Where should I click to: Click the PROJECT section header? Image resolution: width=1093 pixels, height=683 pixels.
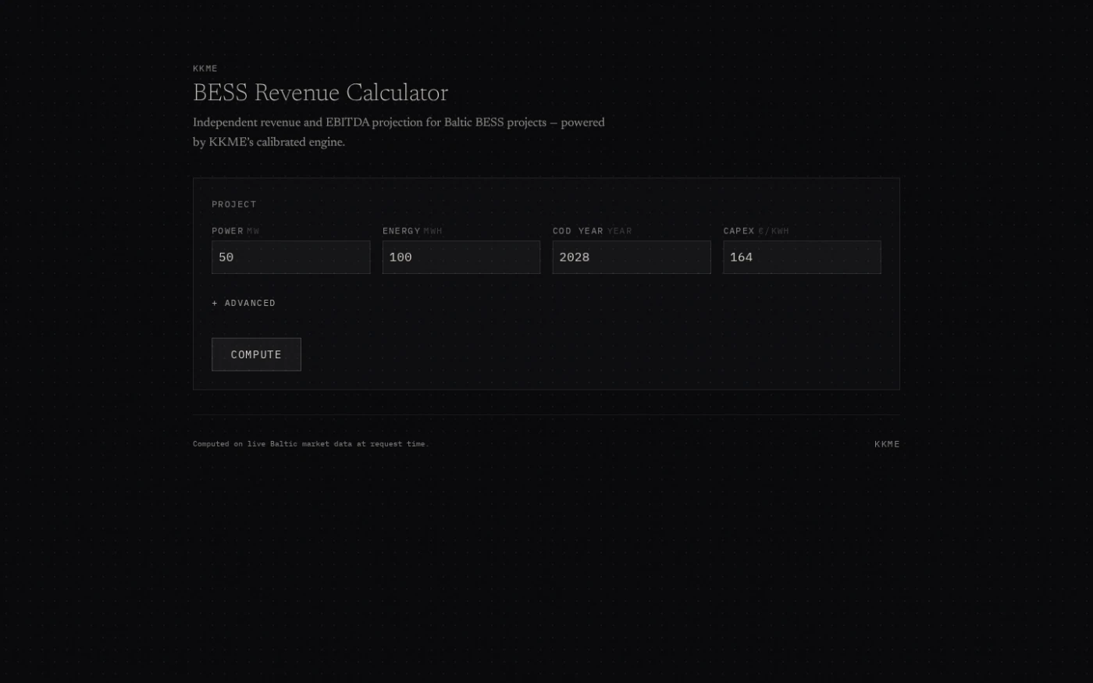point(234,205)
